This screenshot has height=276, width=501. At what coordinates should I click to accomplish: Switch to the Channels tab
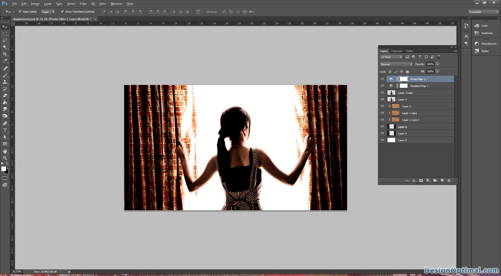click(397, 51)
